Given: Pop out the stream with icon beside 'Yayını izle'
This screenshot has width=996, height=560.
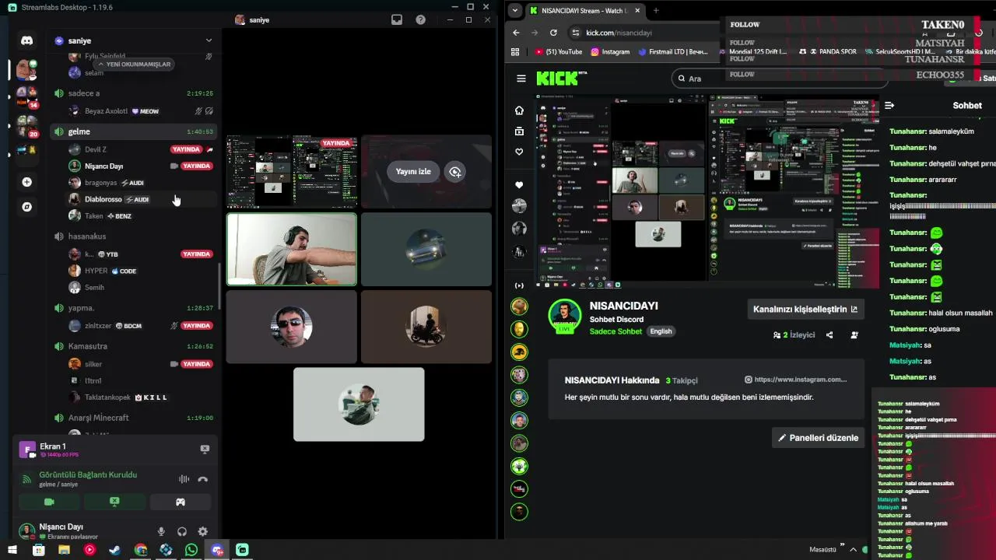Looking at the screenshot, I should point(456,172).
